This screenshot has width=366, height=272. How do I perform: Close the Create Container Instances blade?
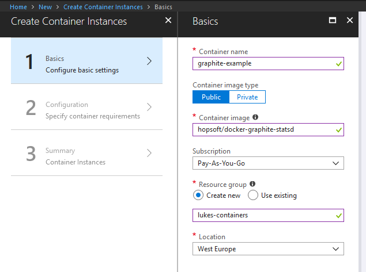(168, 20)
